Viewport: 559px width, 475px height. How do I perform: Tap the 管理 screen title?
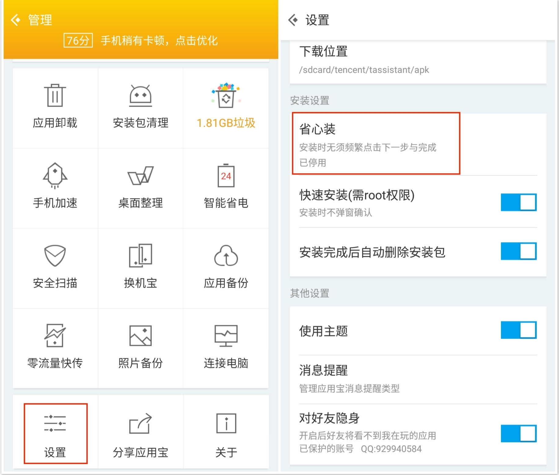(x=40, y=20)
